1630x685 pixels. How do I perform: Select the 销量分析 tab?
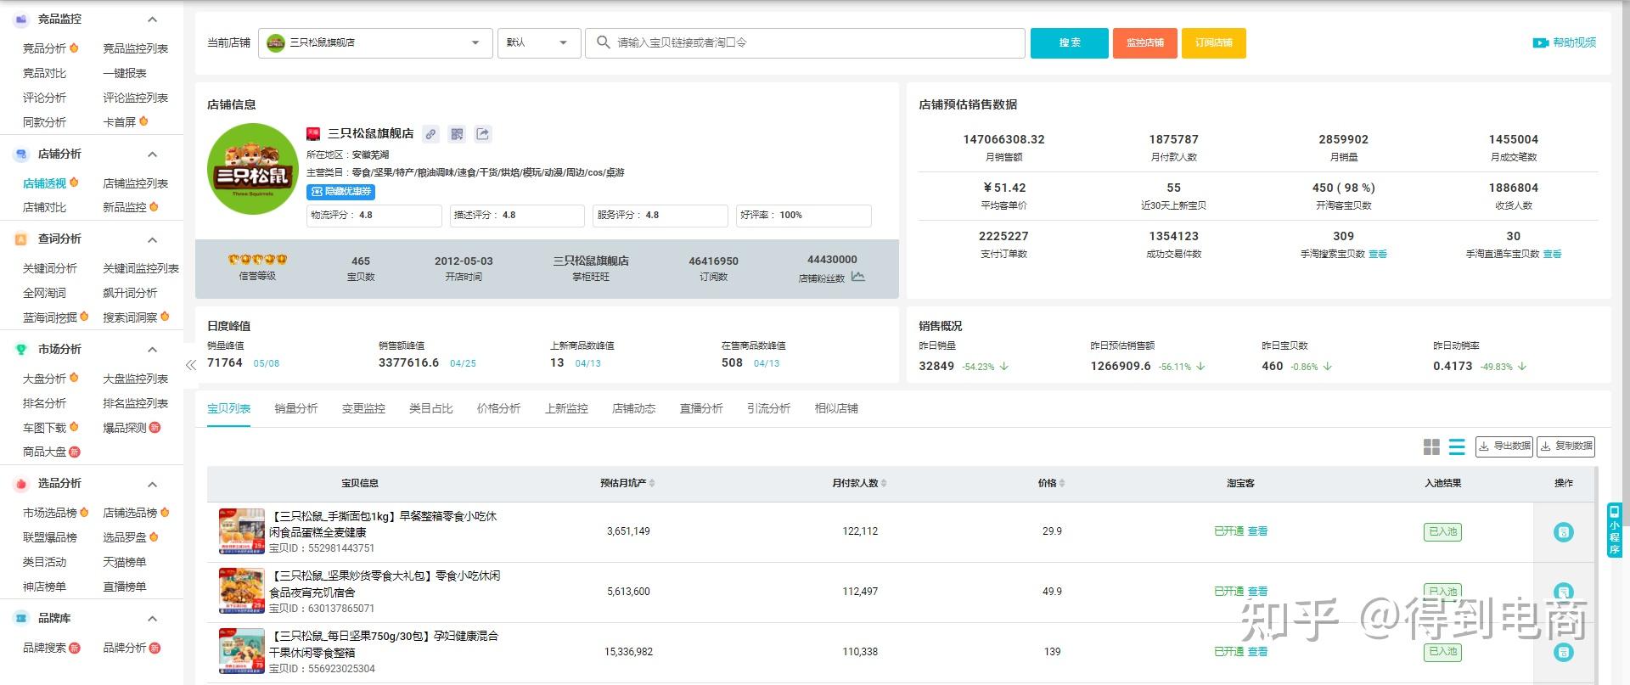coord(296,408)
